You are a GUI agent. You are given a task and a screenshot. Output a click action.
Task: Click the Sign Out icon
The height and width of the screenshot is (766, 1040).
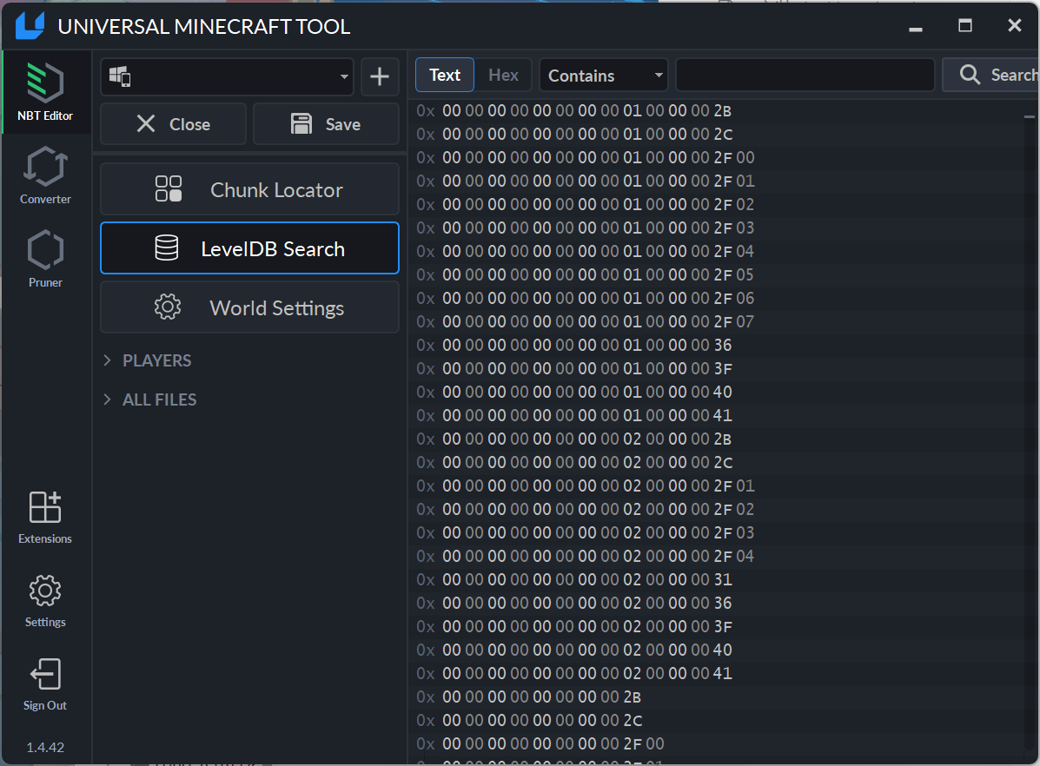pyautogui.click(x=45, y=683)
